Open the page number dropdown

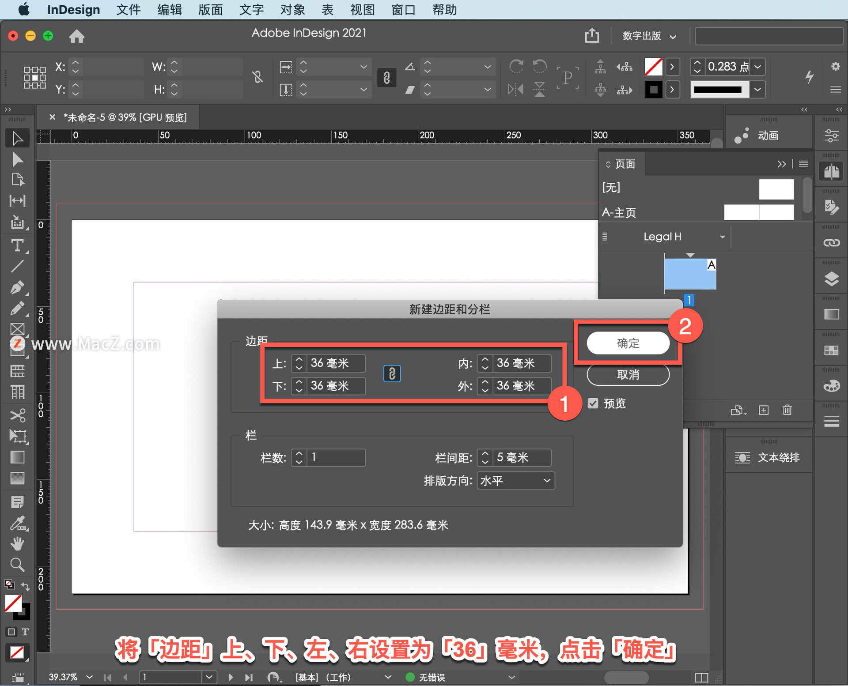point(209,677)
